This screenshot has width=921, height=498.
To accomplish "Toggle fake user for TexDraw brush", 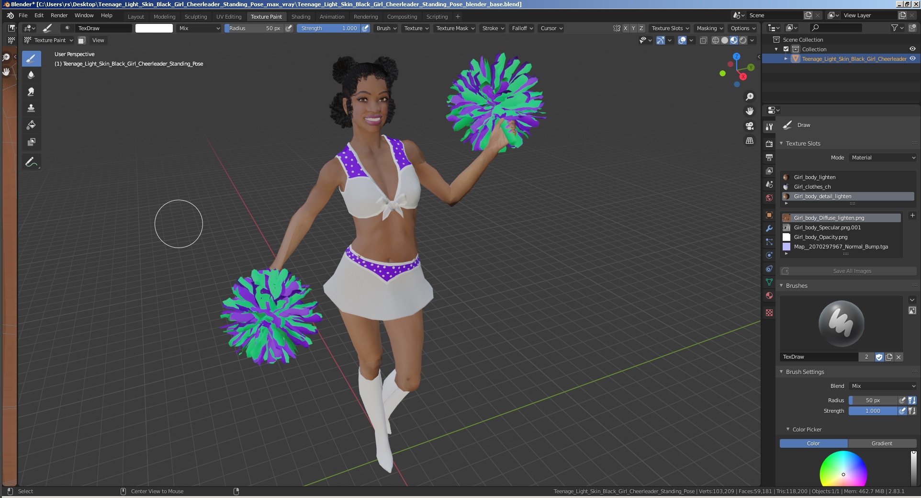I will click(879, 357).
